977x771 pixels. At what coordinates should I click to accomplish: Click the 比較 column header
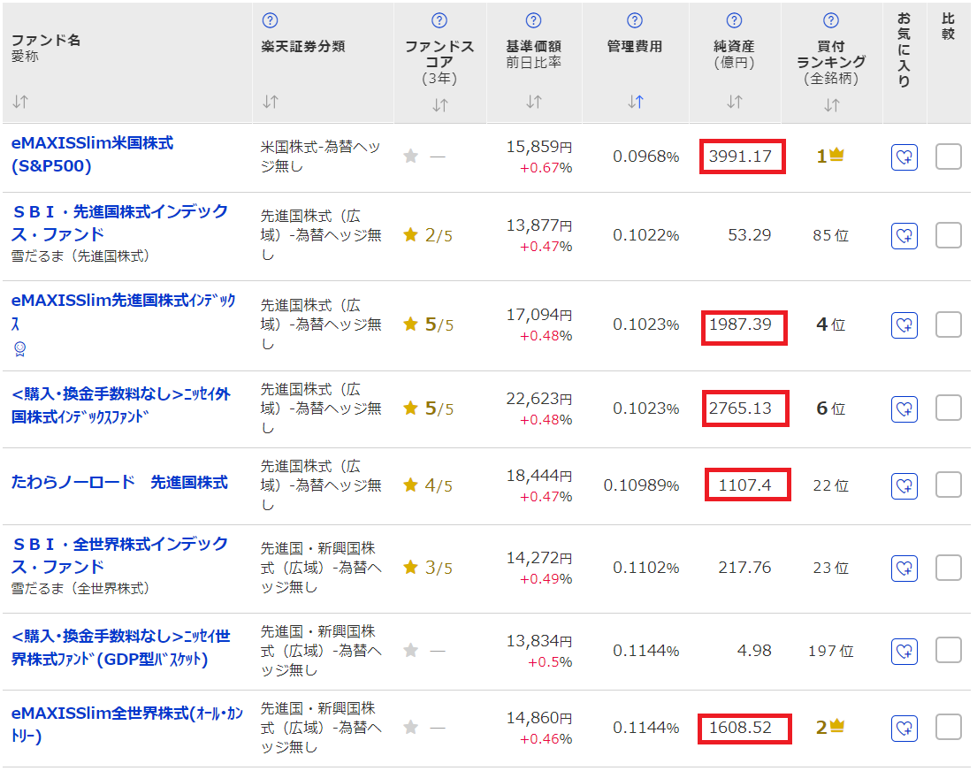948,27
